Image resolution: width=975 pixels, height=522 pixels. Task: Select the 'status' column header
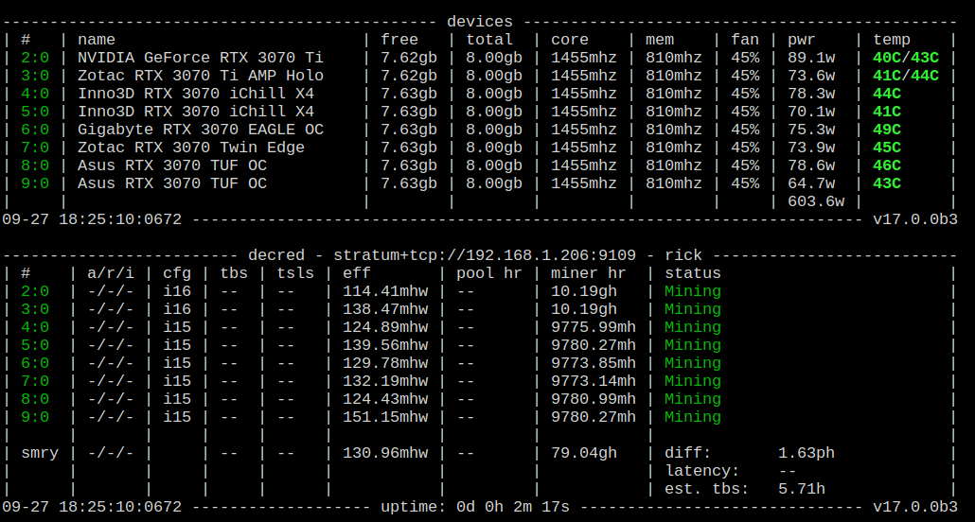693,274
